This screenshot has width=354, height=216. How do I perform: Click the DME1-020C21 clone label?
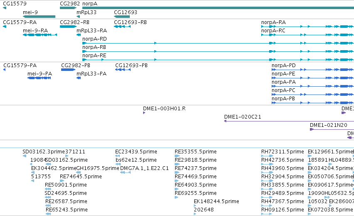tap(243, 117)
